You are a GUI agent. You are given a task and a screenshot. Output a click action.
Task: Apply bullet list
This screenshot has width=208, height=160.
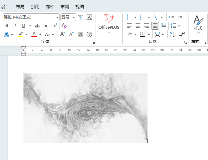click(x=129, y=17)
